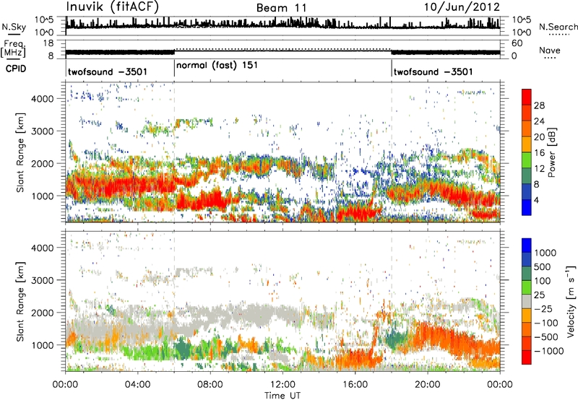Image resolution: width=578 pixels, height=400 pixels.
Task: Click the '60' Nave axis tick
Action: pyautogui.click(x=517, y=43)
